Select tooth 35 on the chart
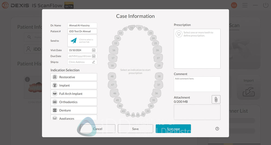 pos(153,100)
